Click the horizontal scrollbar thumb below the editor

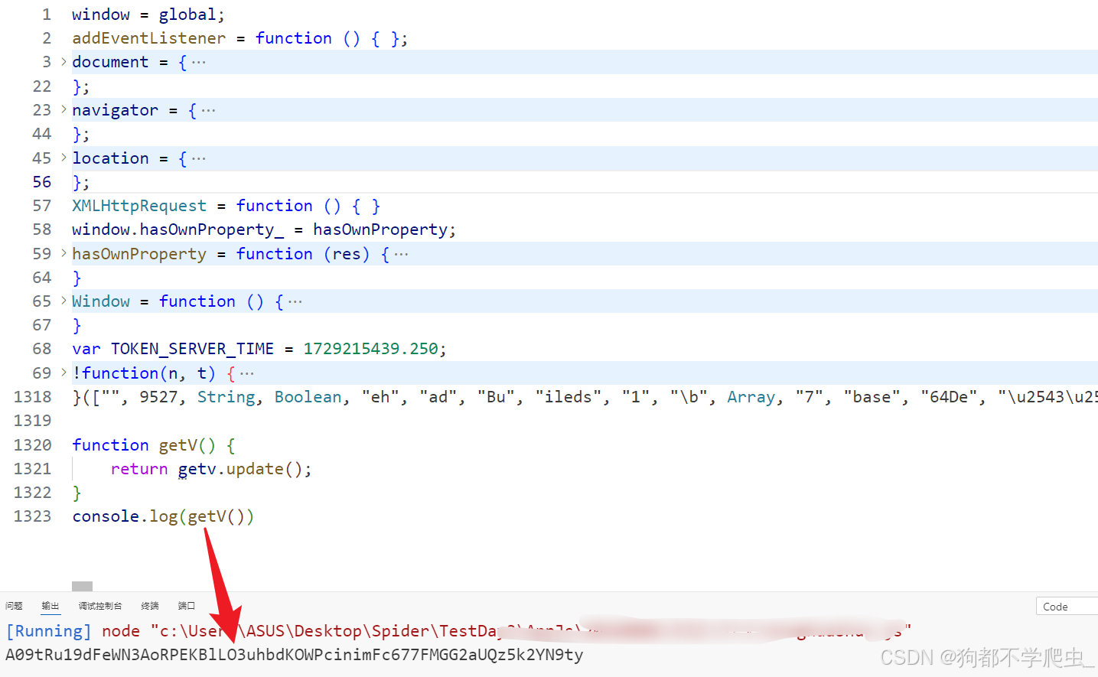coord(82,586)
